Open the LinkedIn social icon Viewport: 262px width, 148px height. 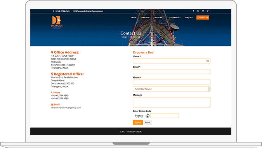coord(198,11)
